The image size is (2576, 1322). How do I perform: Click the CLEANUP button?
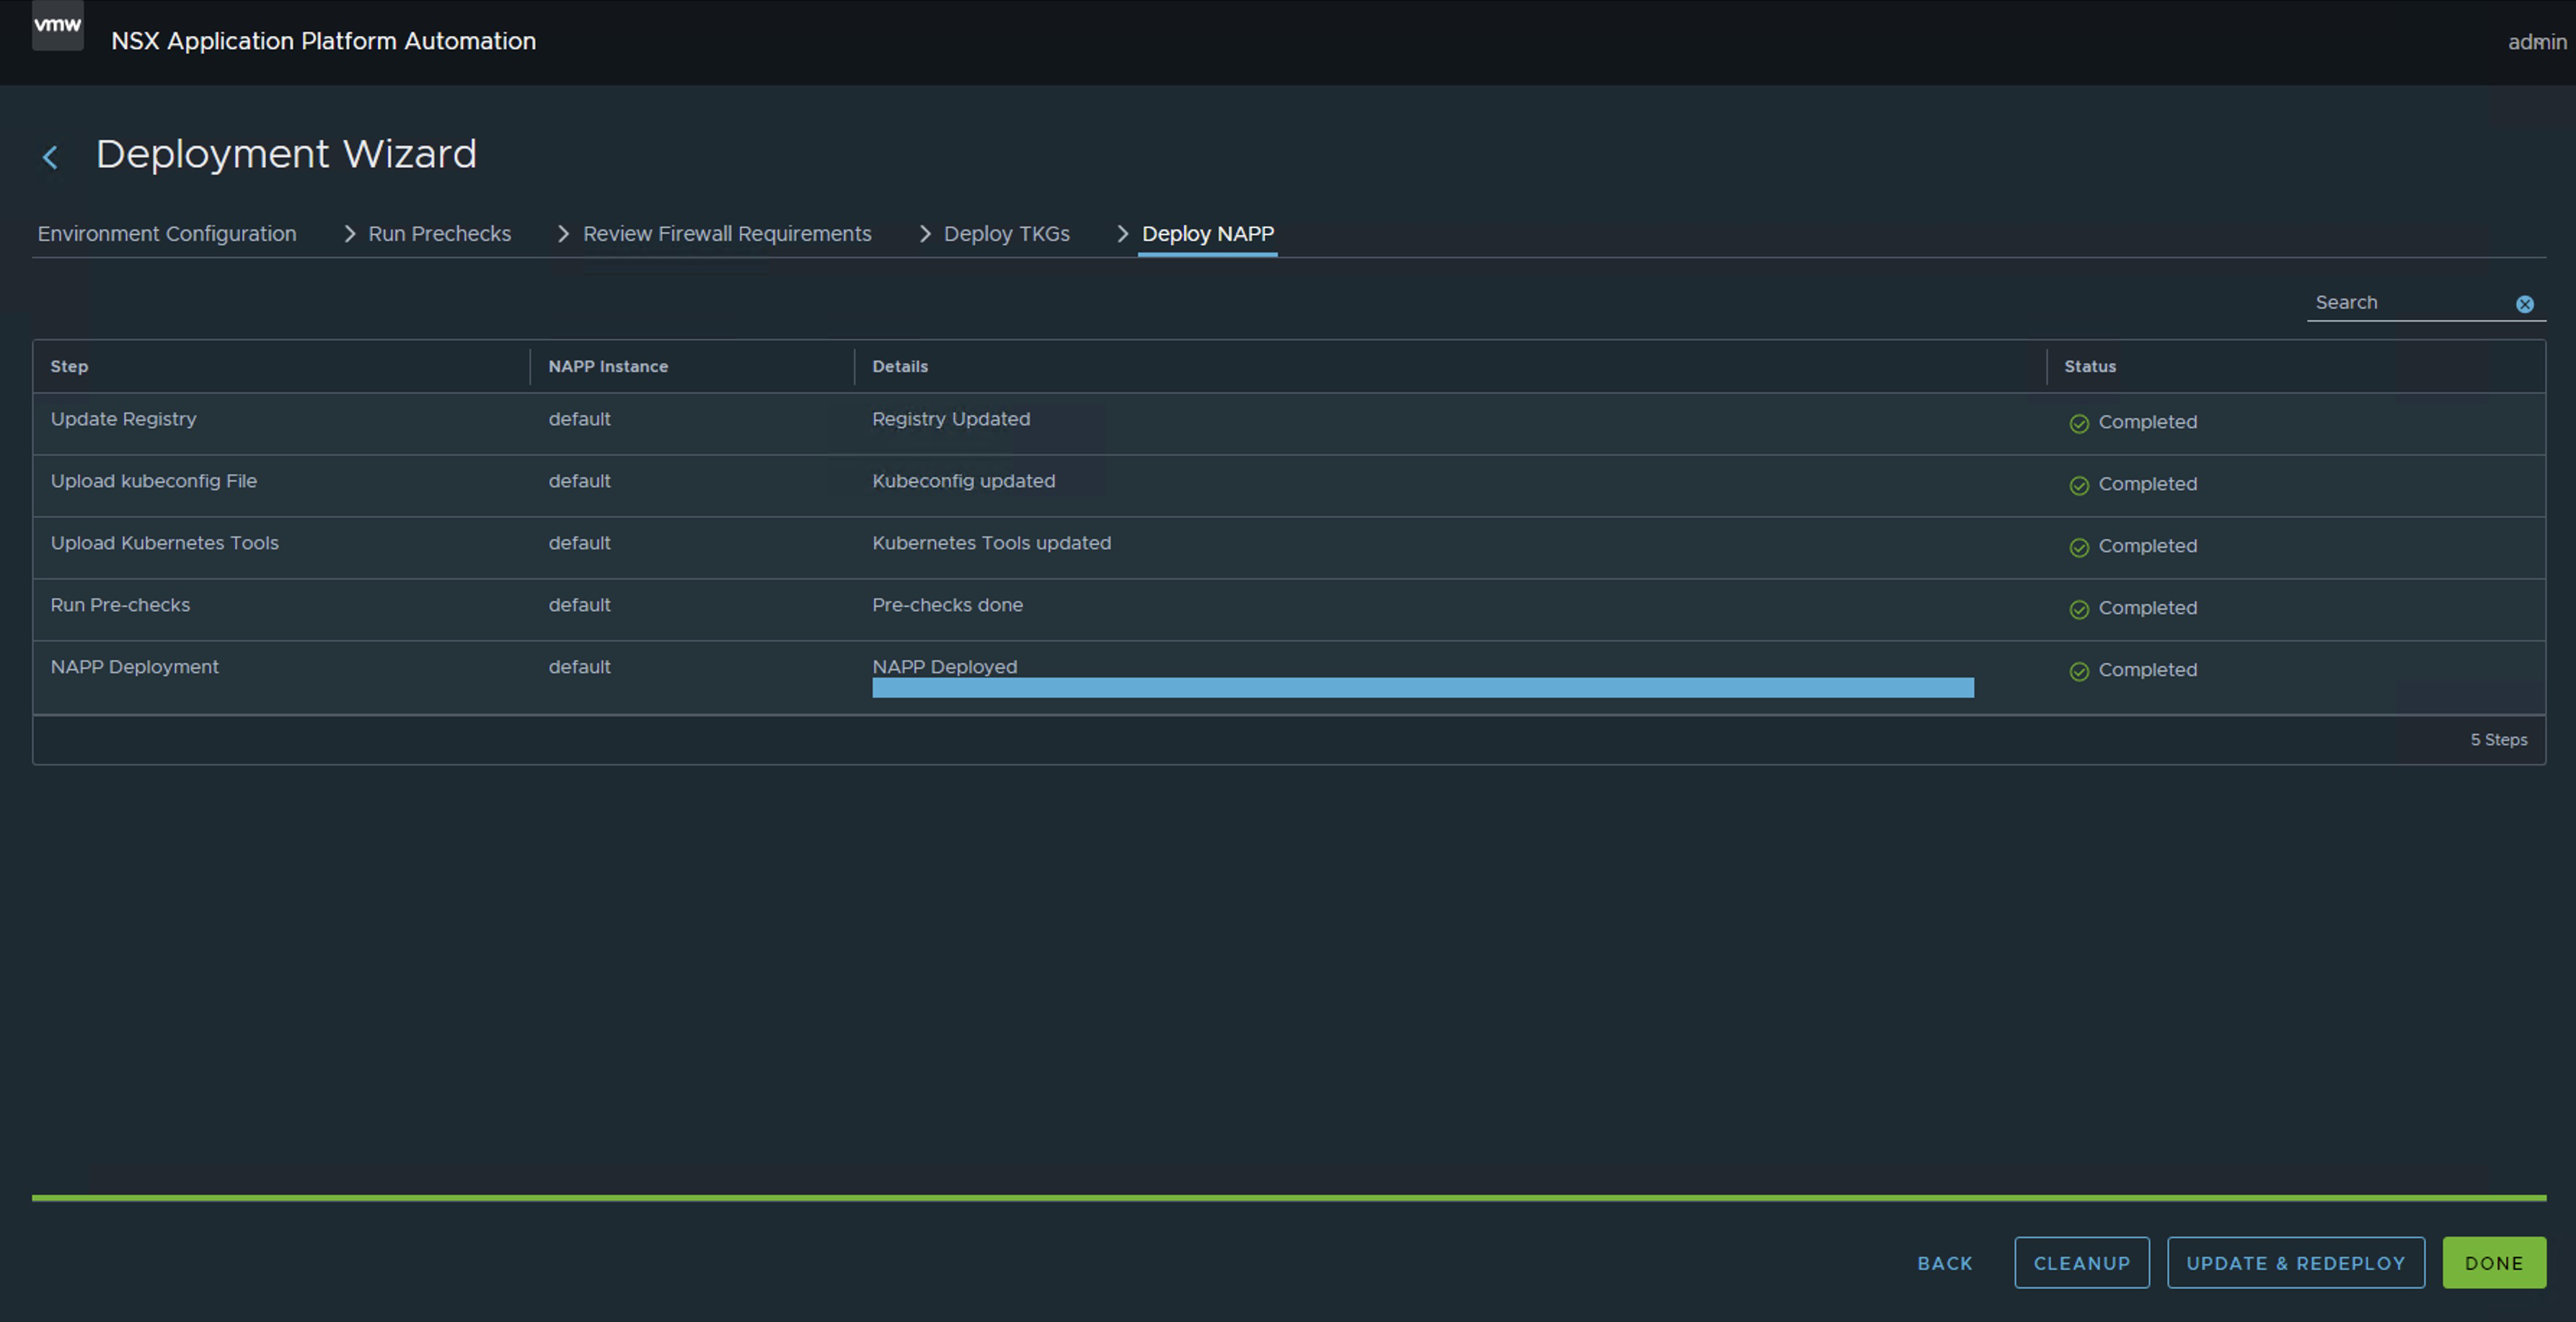pos(2082,1263)
